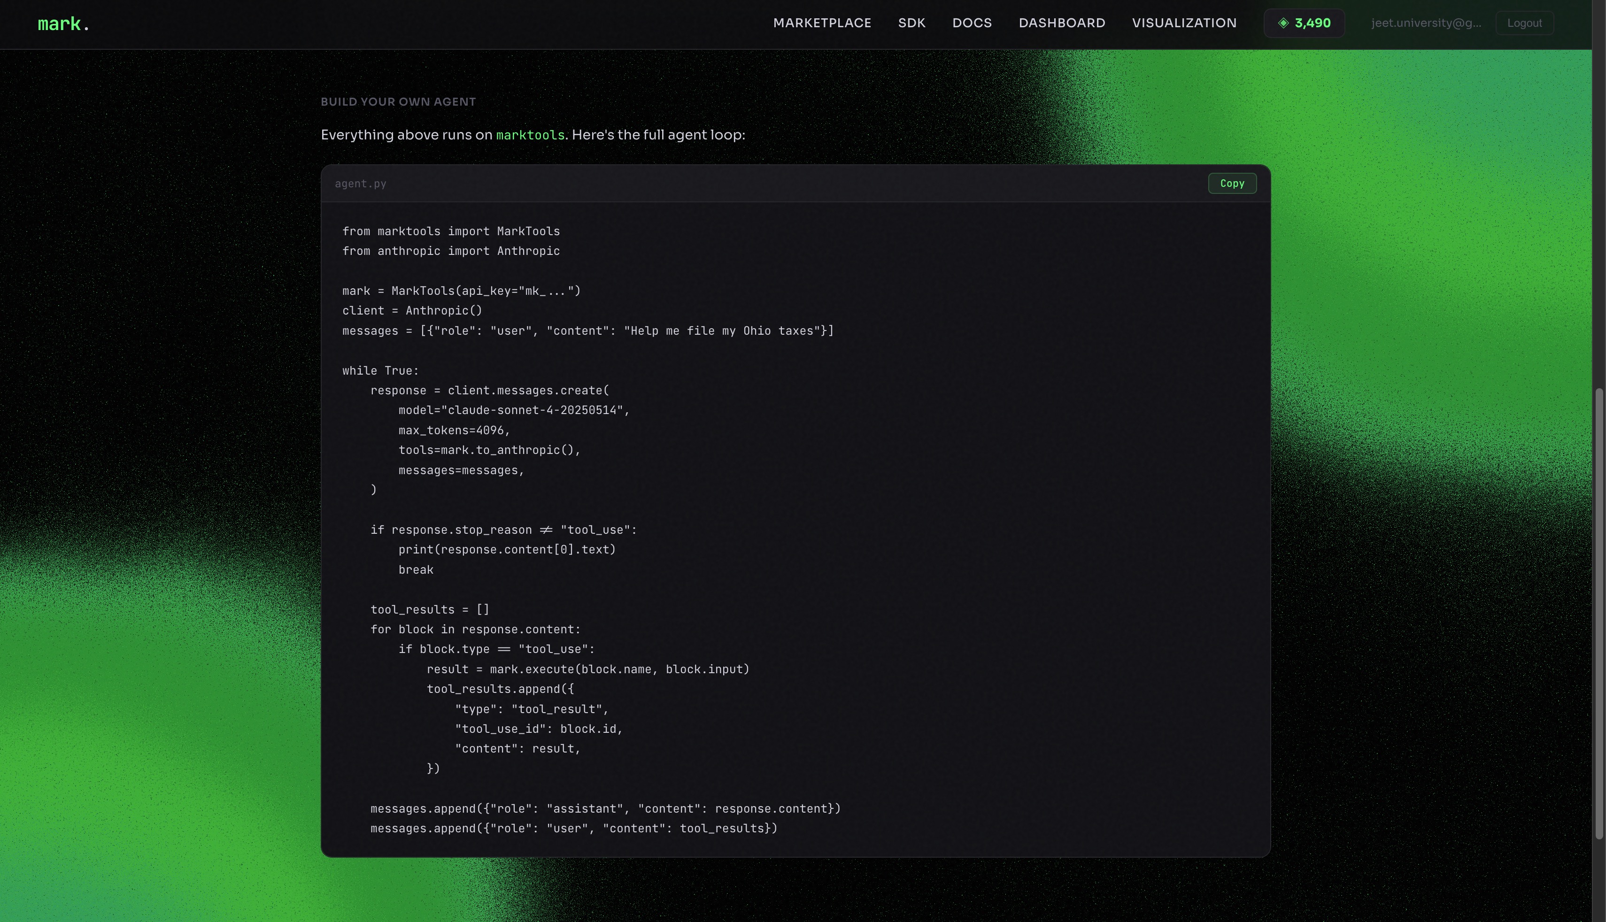The width and height of the screenshot is (1606, 922).
Task: Click the 'while True:' code line
Action: coord(380,370)
